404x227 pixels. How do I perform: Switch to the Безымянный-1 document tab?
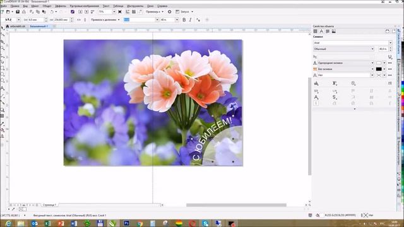point(39,26)
